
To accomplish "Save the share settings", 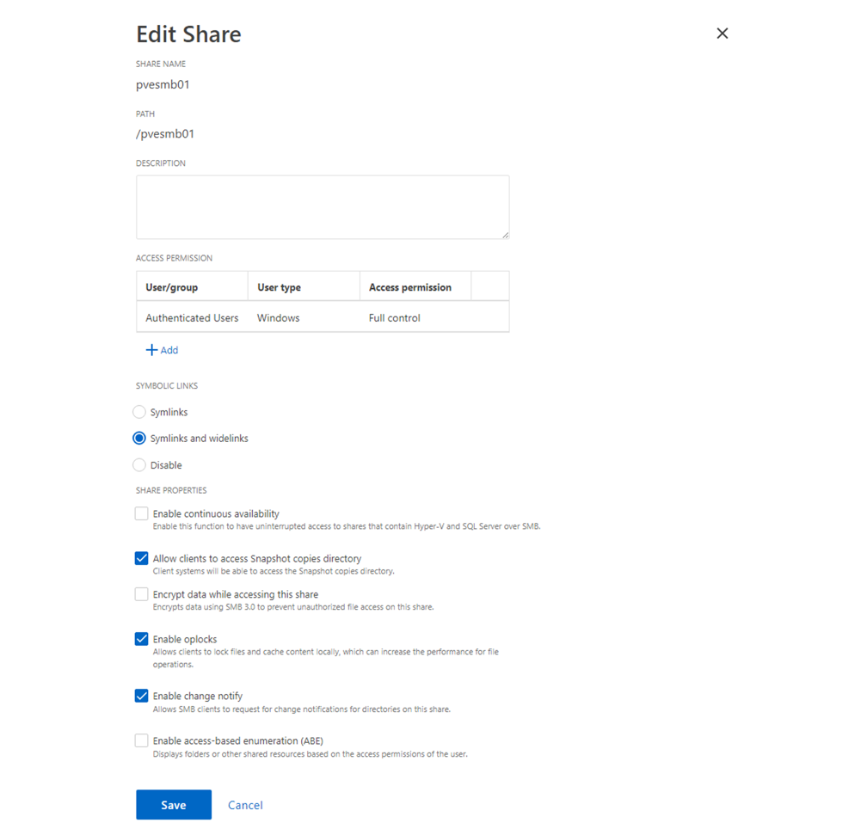I will click(x=173, y=804).
